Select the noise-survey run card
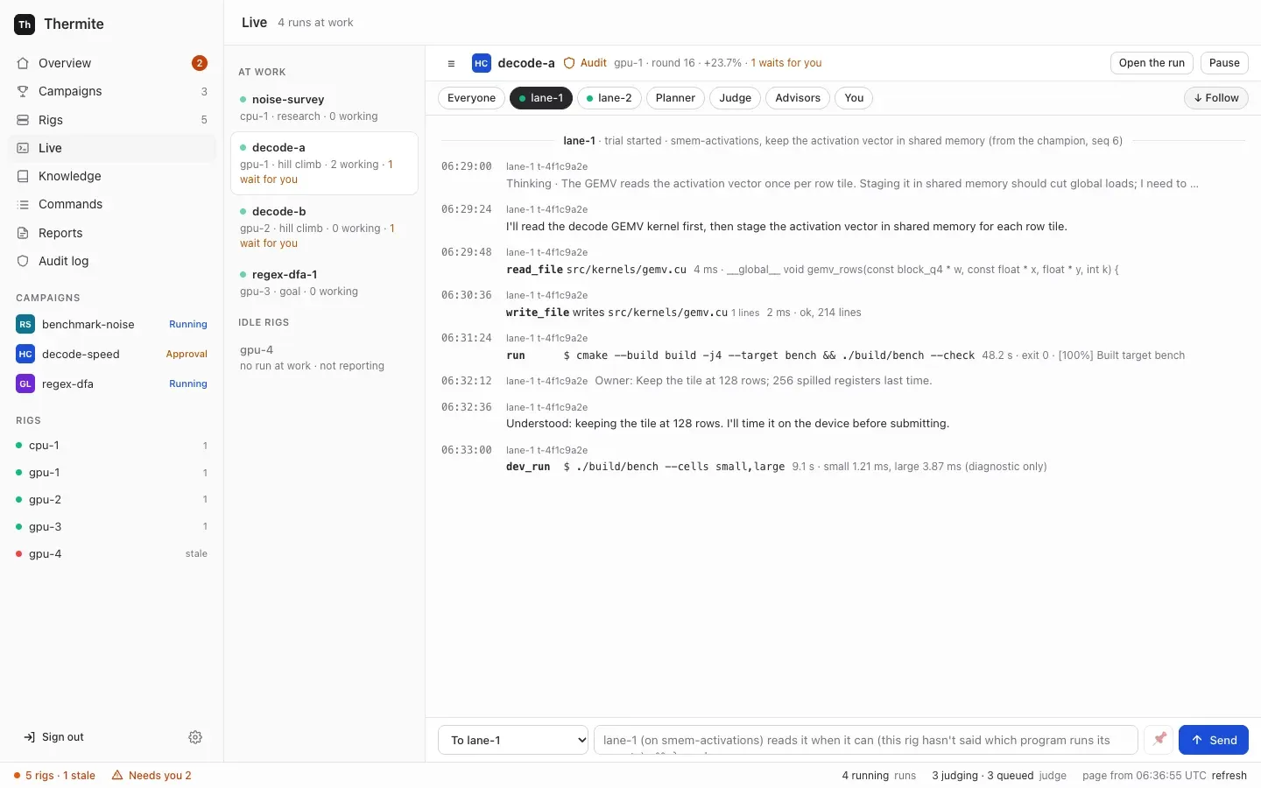Screen dimensions: 1261x788 point(324,108)
